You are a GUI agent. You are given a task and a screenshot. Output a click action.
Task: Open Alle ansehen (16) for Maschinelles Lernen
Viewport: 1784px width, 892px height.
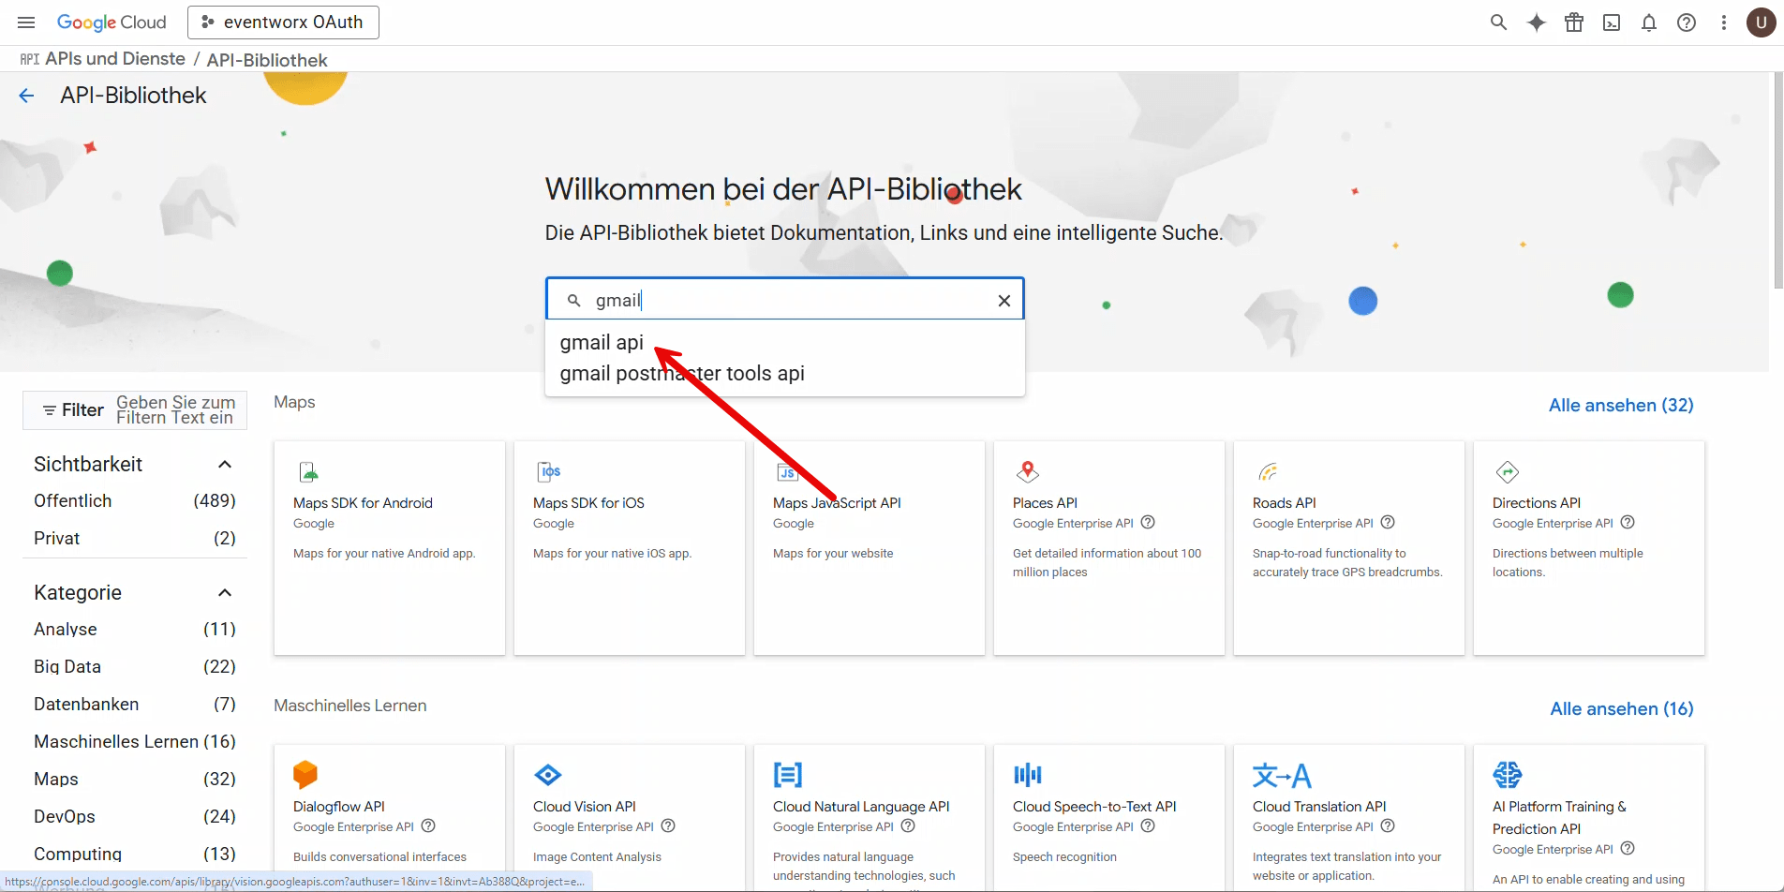click(1622, 709)
